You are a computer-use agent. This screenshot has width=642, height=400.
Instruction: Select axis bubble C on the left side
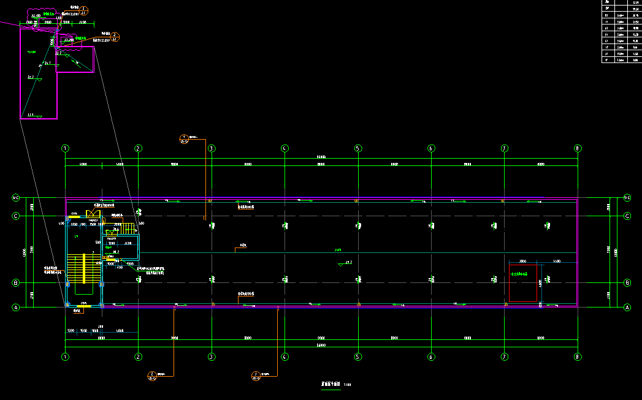(16, 216)
